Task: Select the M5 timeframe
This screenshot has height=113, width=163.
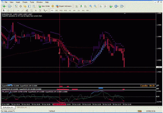Action: point(56,10)
